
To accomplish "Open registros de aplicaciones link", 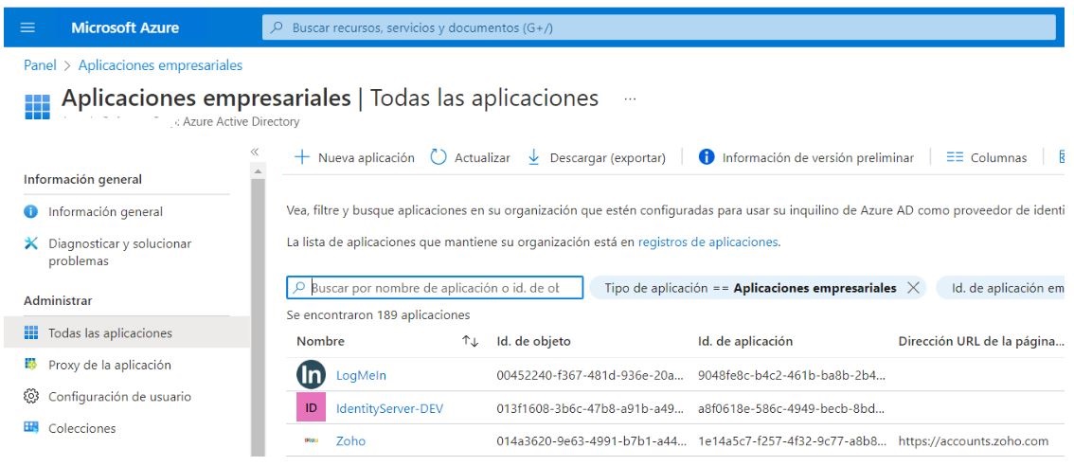I will tap(708, 242).
